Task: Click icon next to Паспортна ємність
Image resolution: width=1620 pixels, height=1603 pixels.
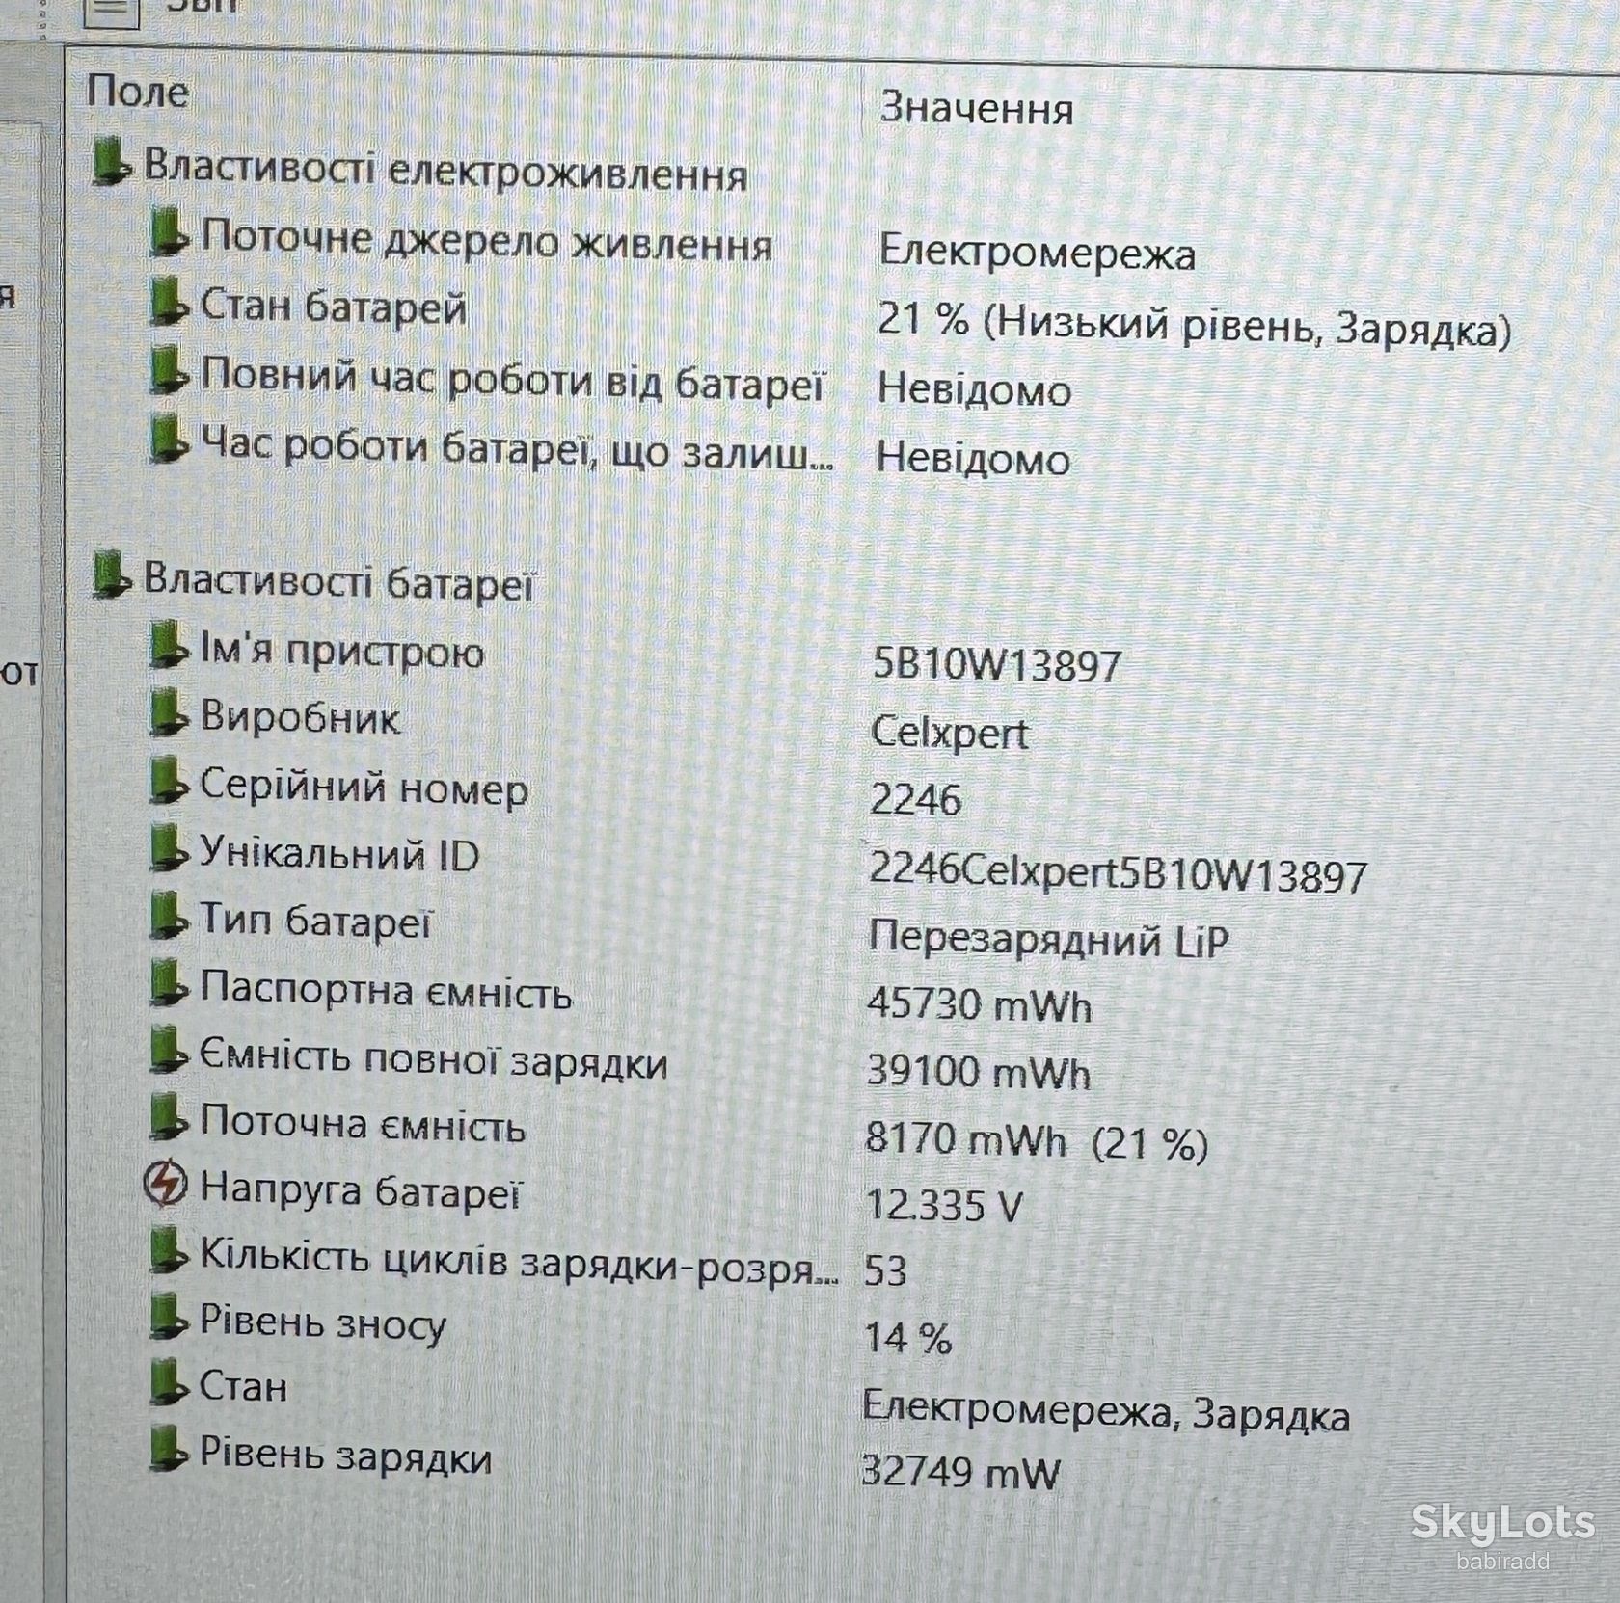Action: pyautogui.click(x=169, y=985)
